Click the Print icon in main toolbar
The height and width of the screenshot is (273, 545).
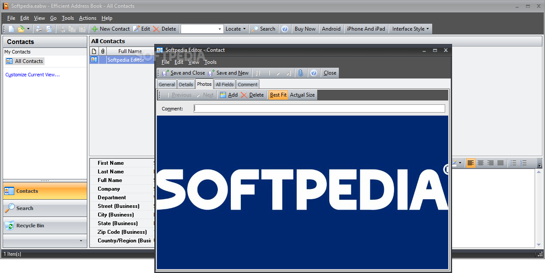click(39, 29)
